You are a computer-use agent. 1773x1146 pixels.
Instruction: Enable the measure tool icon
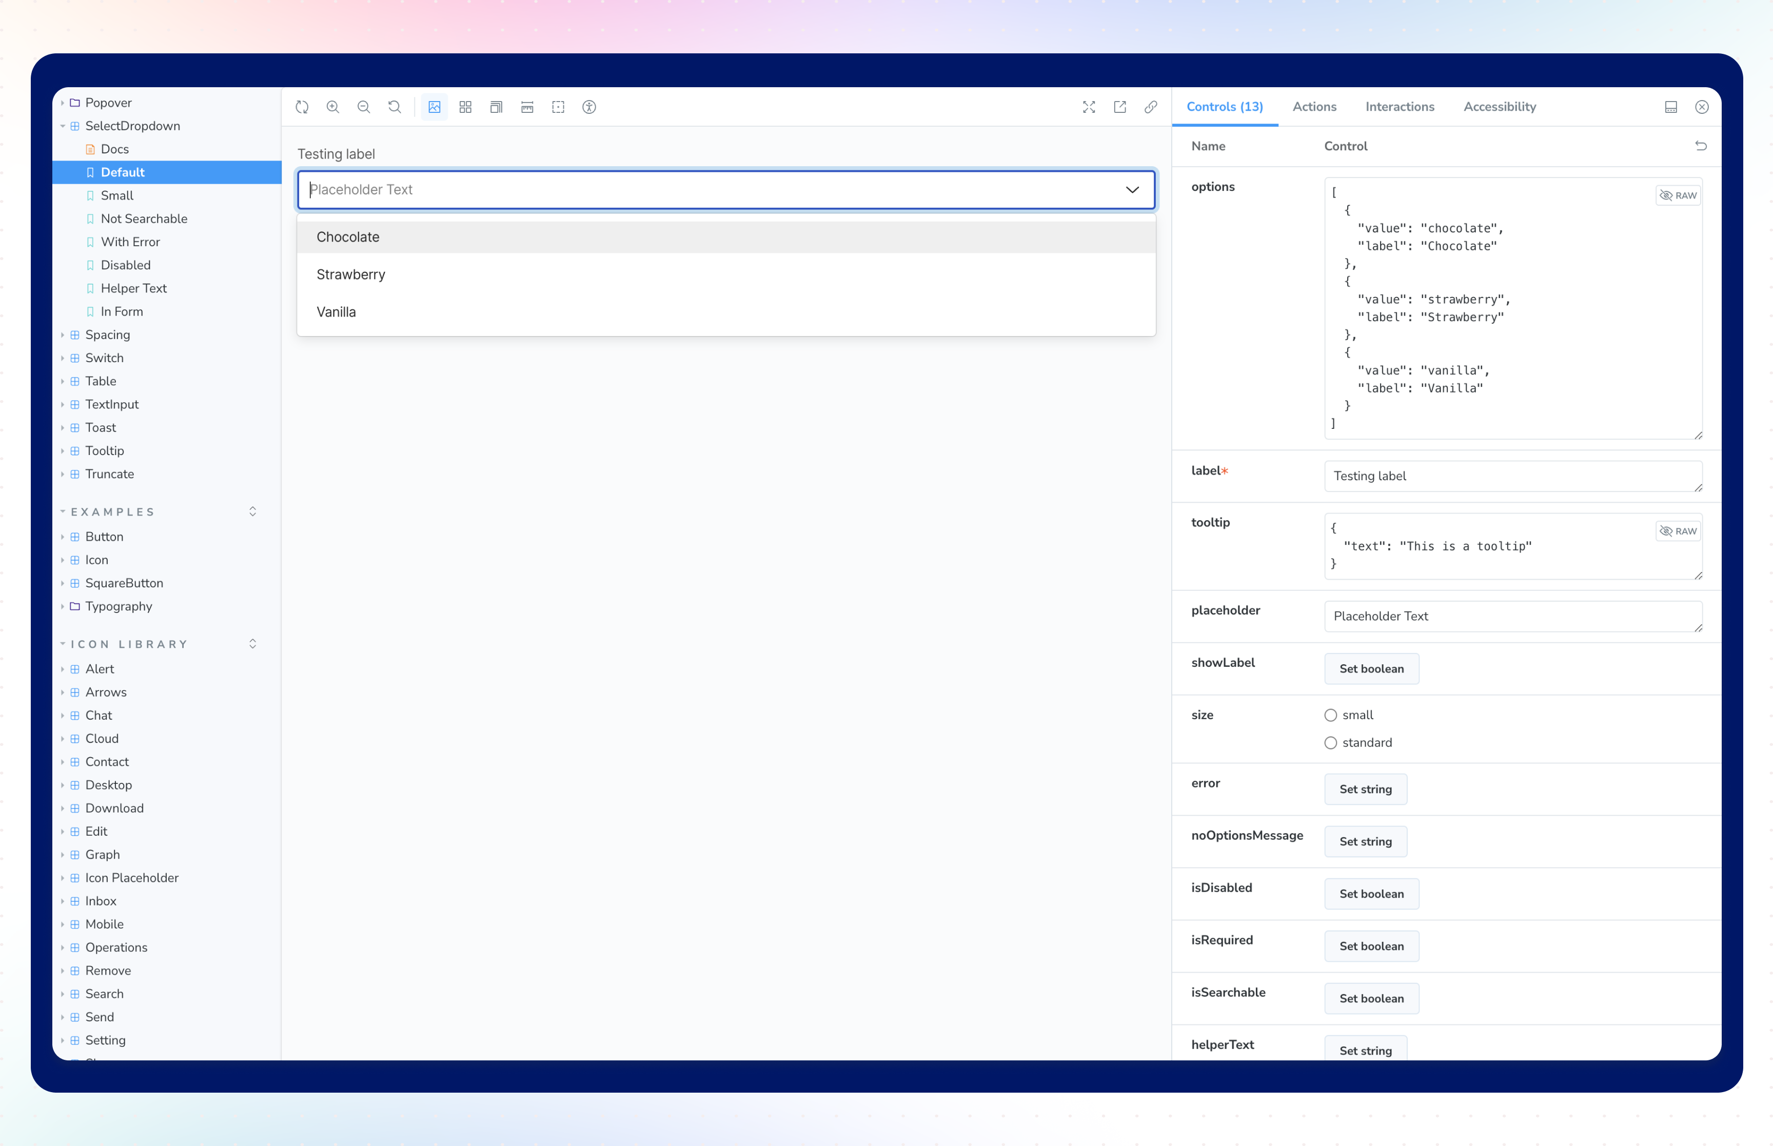[x=527, y=107]
